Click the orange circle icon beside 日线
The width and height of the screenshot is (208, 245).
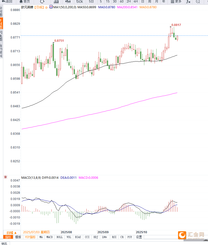coord(46,7)
